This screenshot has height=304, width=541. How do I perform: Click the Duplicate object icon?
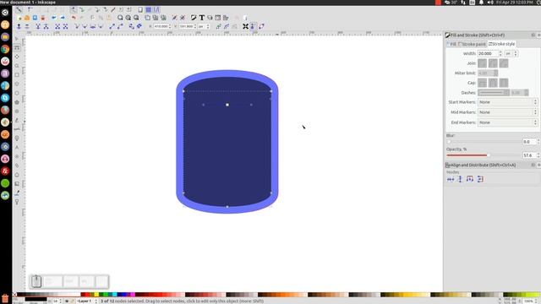coord(148,18)
